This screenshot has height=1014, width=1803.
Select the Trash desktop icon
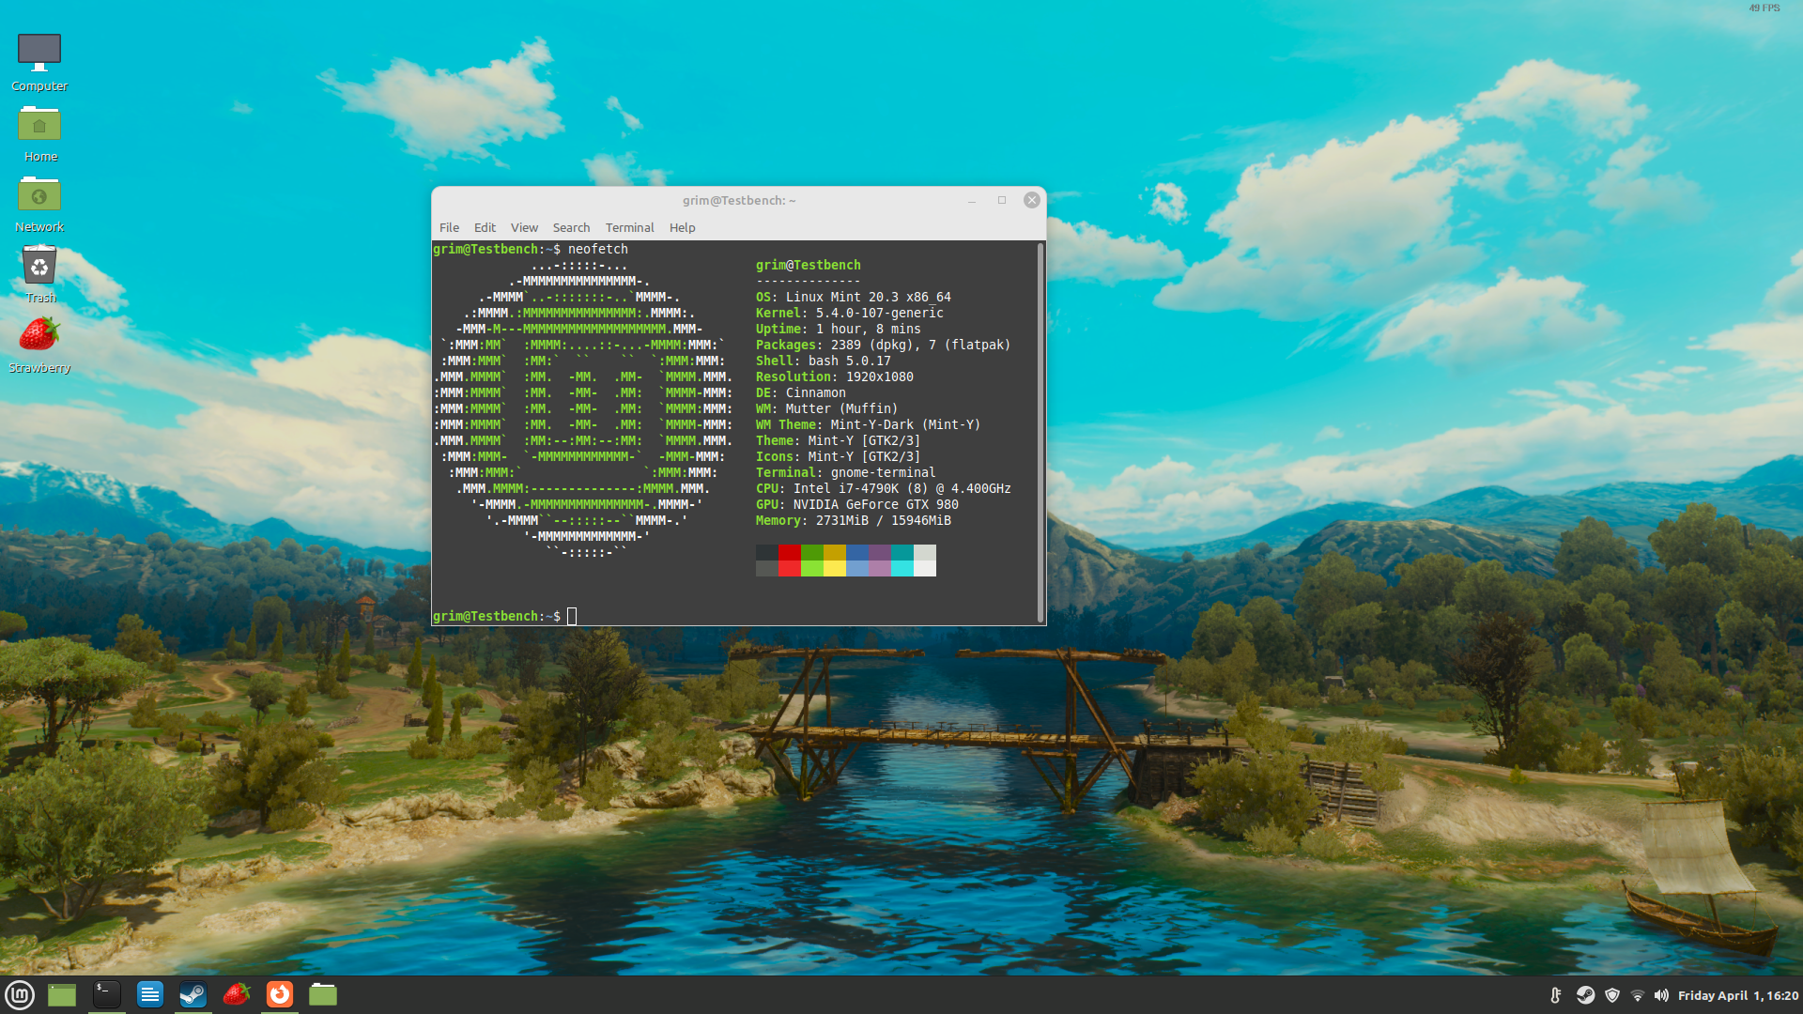click(39, 275)
